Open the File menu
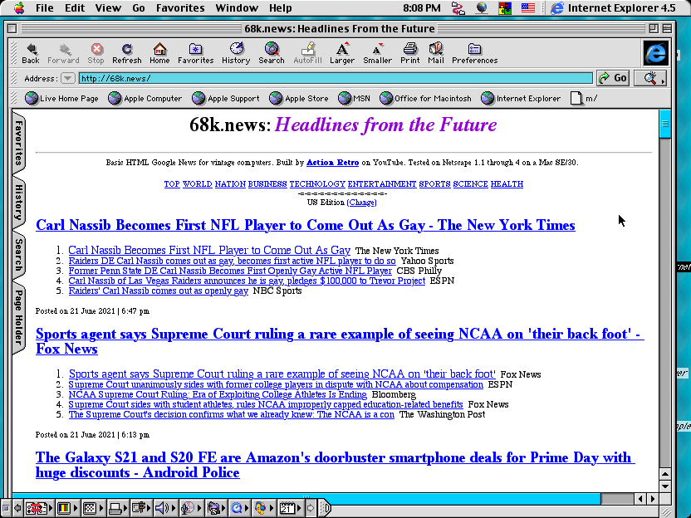The image size is (691, 518). (x=45, y=8)
